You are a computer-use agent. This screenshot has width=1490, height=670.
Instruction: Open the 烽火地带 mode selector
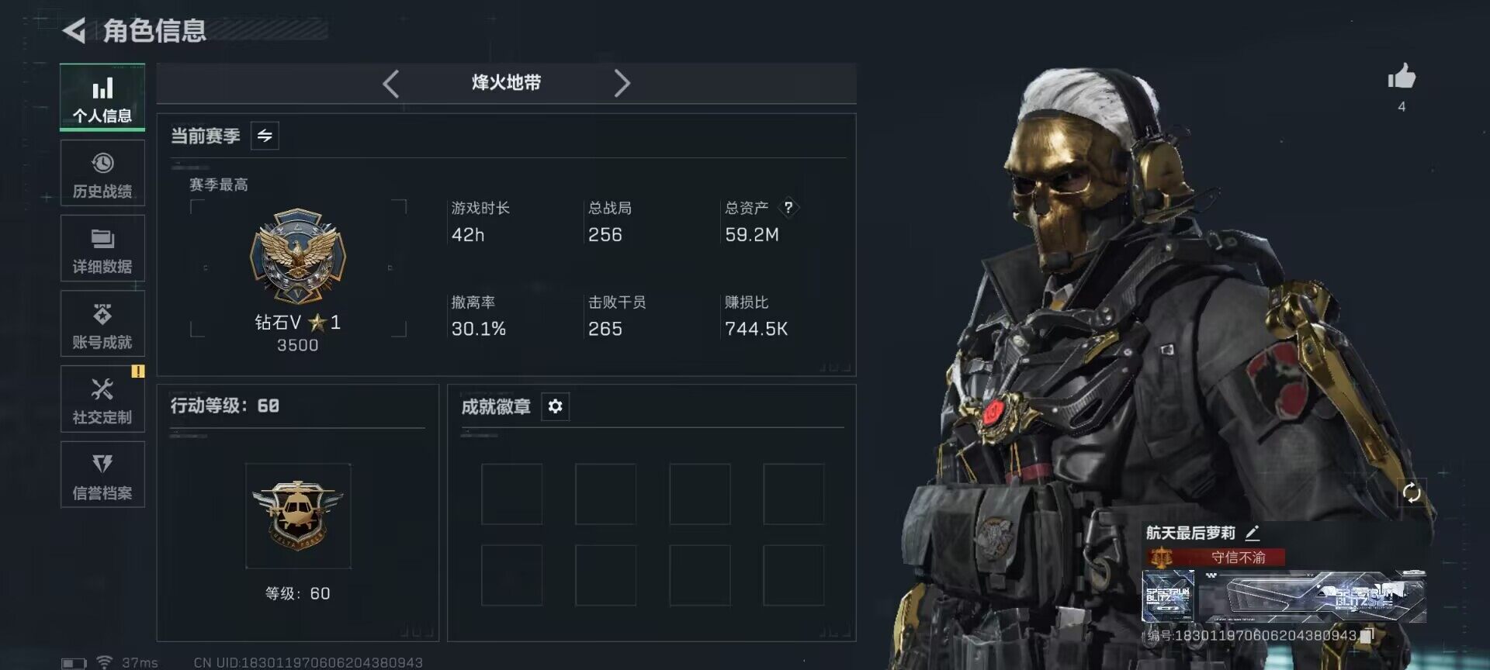[x=506, y=83]
